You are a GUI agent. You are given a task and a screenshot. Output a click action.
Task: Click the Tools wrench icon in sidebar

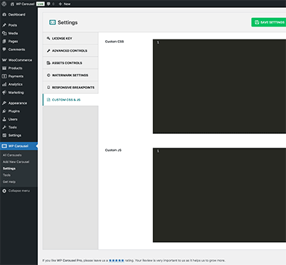pyautogui.click(x=4, y=127)
